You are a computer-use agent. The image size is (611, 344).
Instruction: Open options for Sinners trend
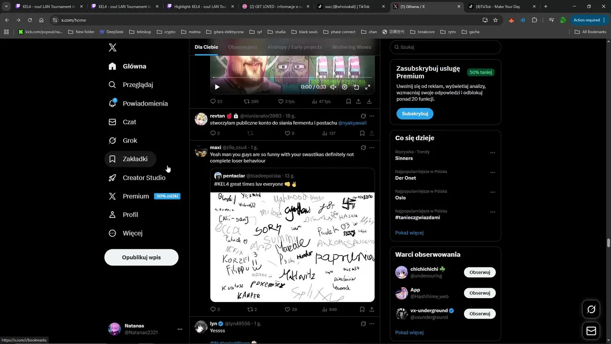[493, 153]
